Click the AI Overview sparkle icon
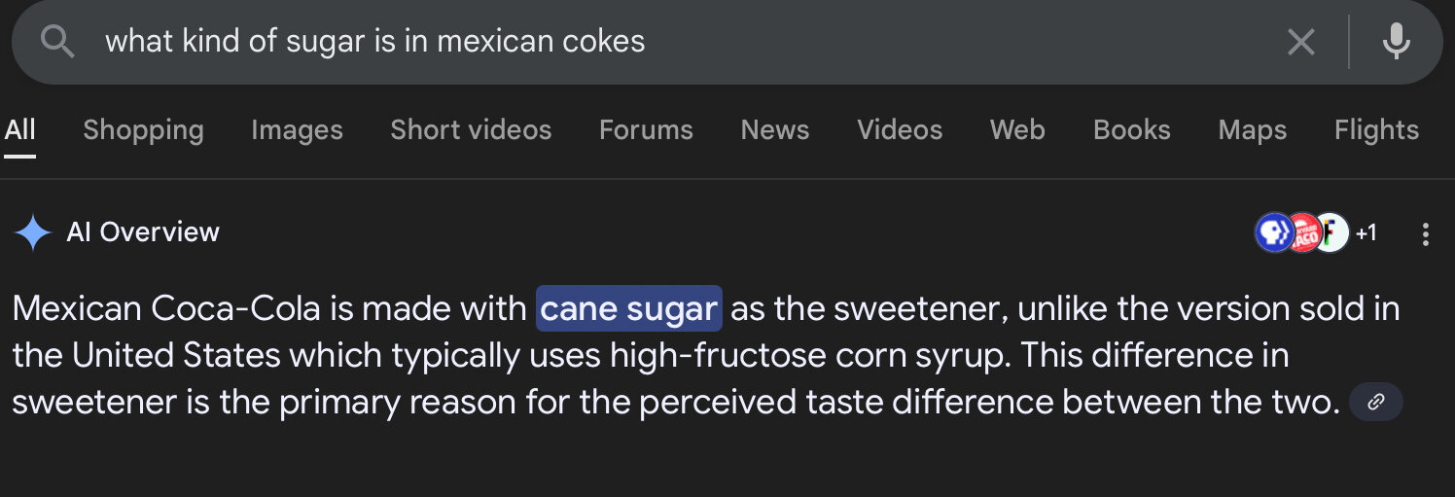This screenshot has height=497, width=1455. point(33,232)
